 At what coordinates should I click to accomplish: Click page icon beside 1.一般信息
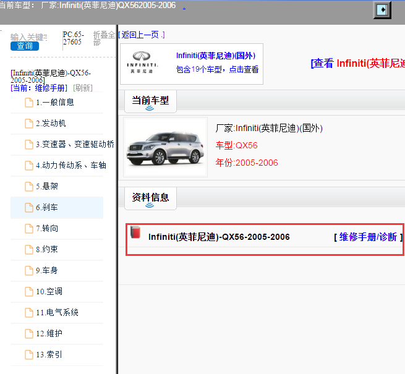point(29,102)
